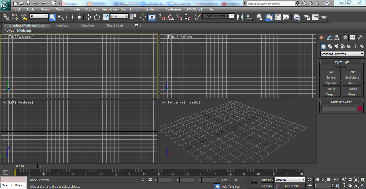Click the Teapot creation button
This screenshot has width=366, height=189.
331,94
